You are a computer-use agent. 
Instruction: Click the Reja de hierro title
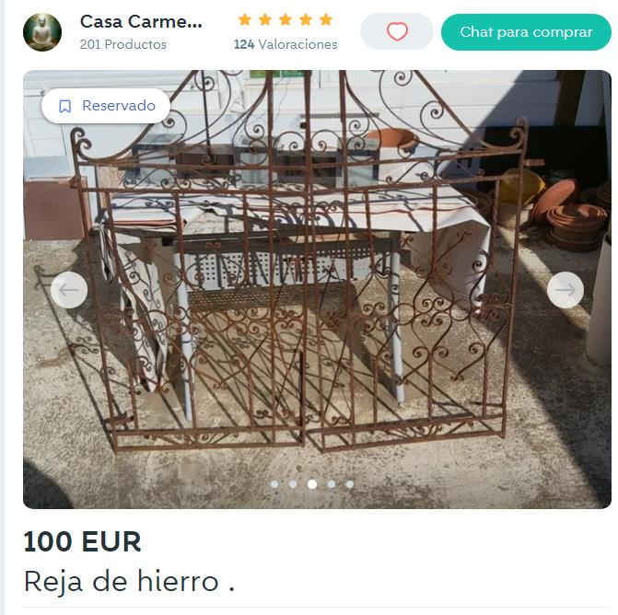[x=129, y=582]
